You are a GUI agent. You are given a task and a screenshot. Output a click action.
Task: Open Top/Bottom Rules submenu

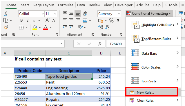tap(153, 39)
